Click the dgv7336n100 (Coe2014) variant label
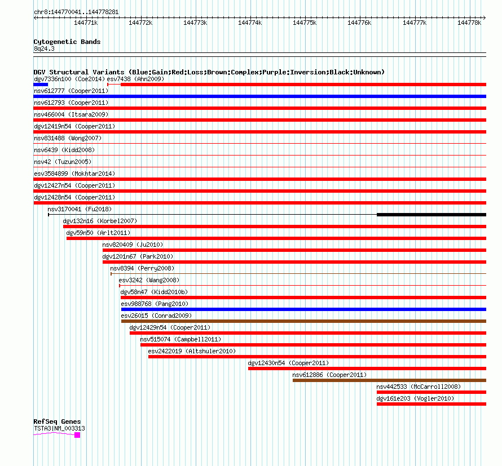This screenshot has width=502, height=466. [x=69, y=79]
